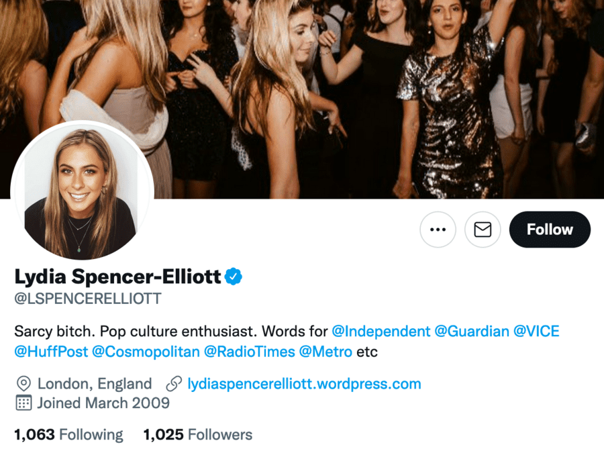Open the @Metro mention link
Screen dimensions: 604x455
coord(325,352)
